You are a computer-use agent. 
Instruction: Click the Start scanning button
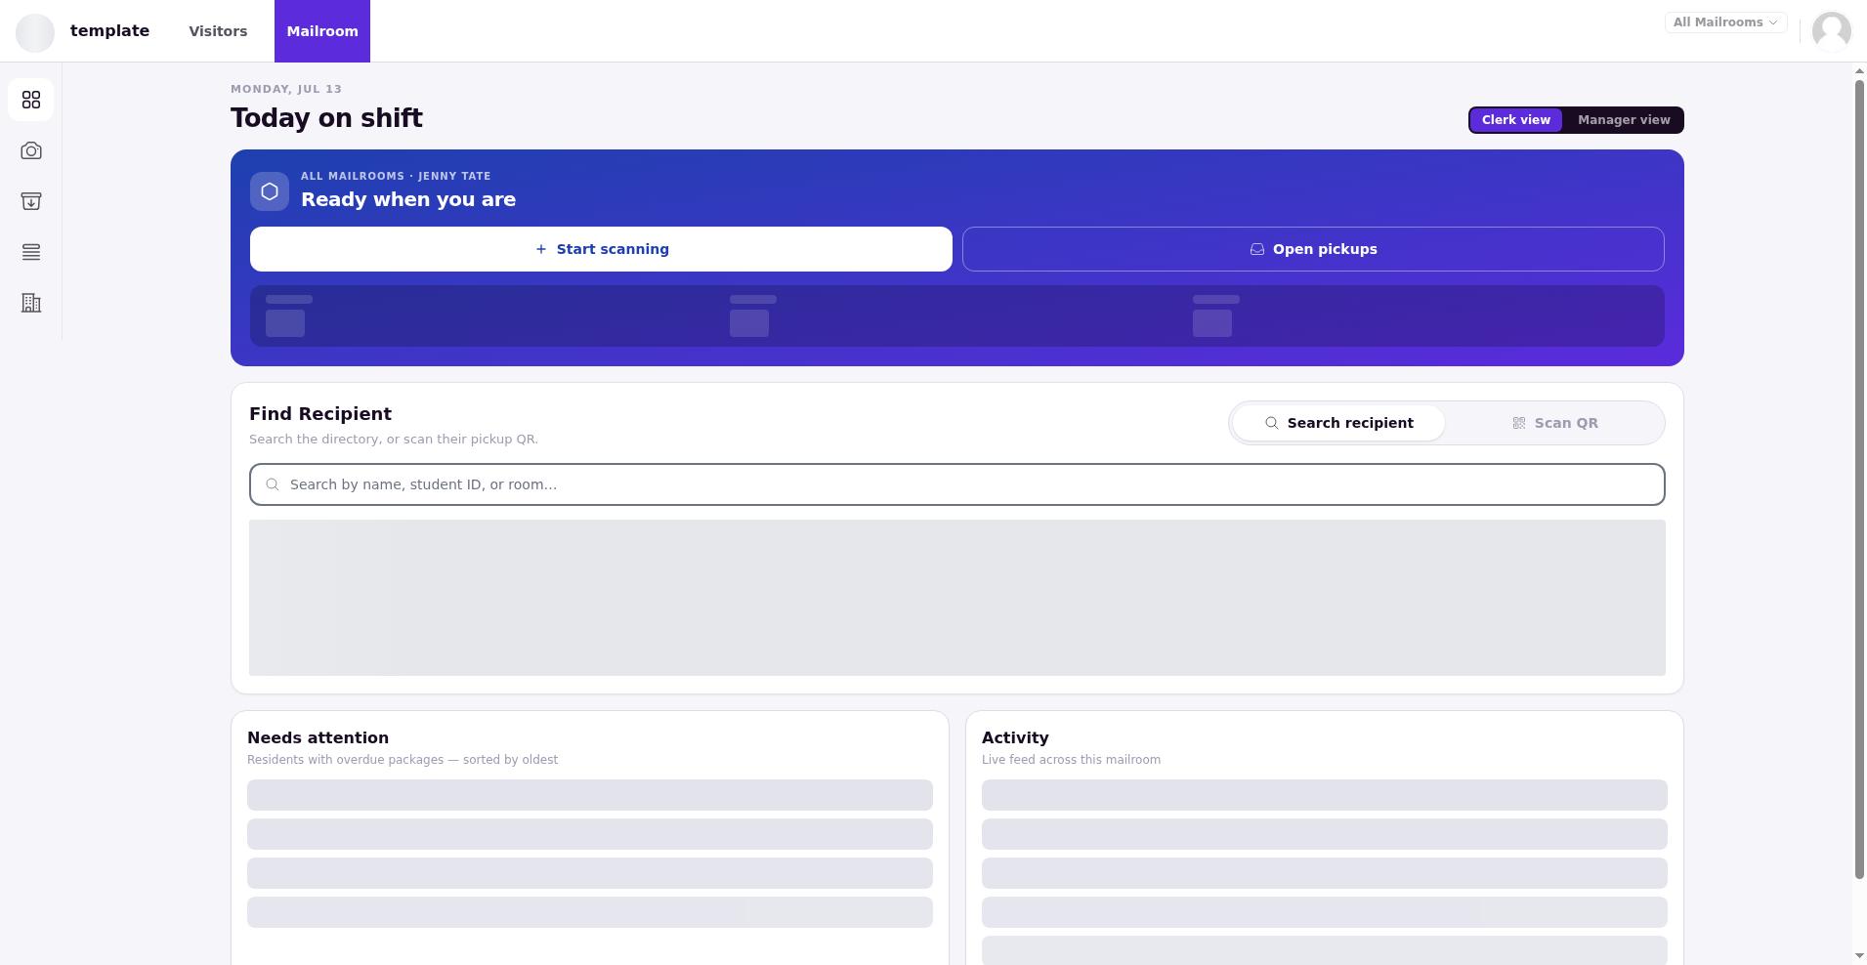point(601,249)
